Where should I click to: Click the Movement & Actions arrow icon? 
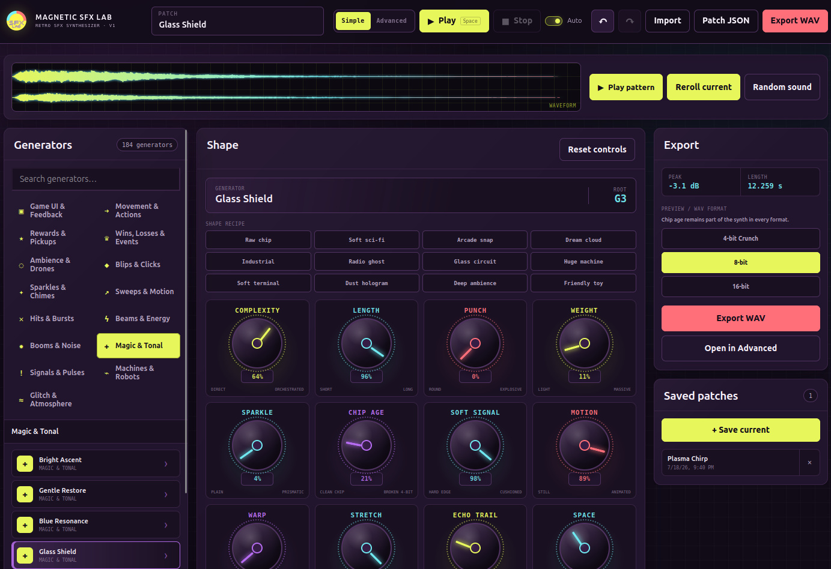106,211
